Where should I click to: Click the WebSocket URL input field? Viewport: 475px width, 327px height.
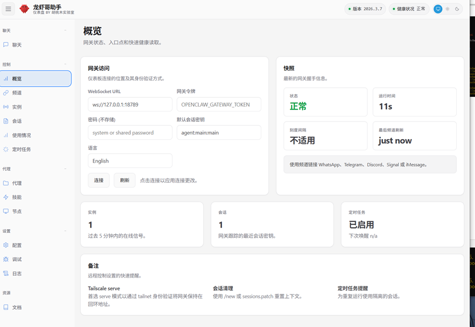[x=130, y=104]
